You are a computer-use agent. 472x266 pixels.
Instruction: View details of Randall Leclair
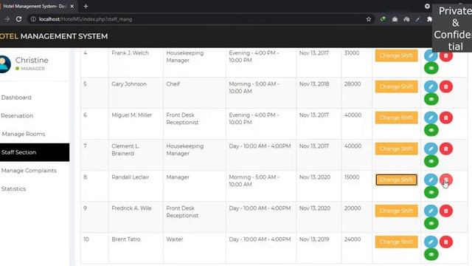(431, 192)
